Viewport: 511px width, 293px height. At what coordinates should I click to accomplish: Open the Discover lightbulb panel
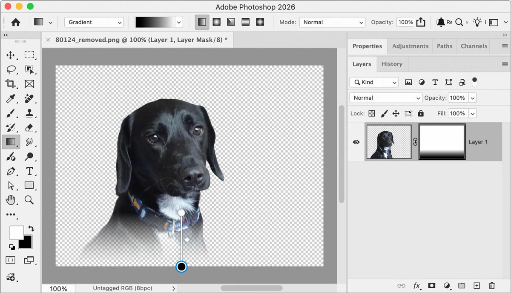477,22
